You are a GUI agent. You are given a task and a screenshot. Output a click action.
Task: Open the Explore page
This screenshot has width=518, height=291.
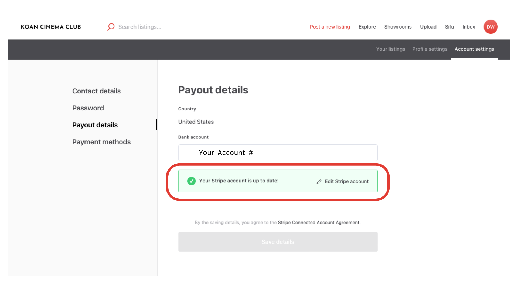pos(367,27)
